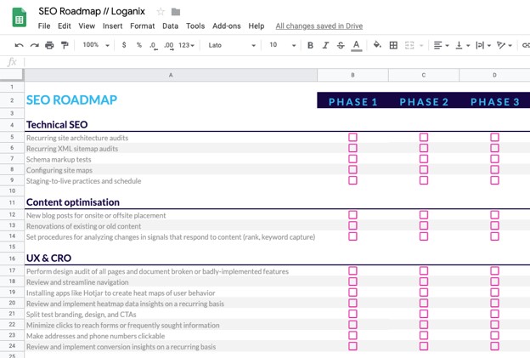530x358 pixels.
Task: Open the Data menu
Action: coord(170,26)
